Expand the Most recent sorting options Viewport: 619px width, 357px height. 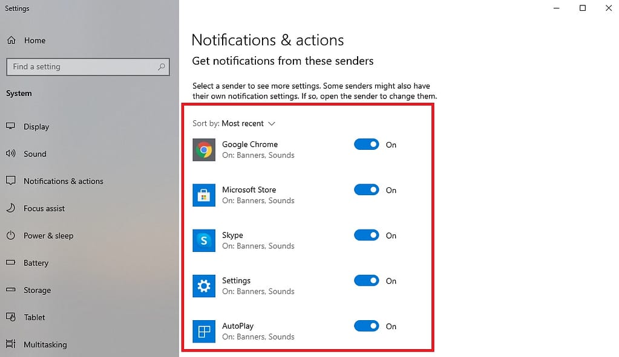click(x=271, y=123)
